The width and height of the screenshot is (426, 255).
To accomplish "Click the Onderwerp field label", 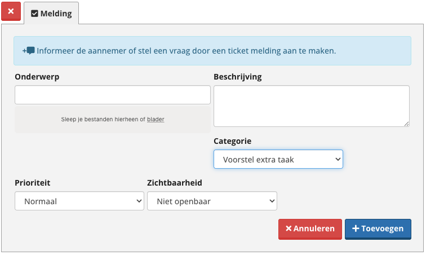I will (37, 77).
